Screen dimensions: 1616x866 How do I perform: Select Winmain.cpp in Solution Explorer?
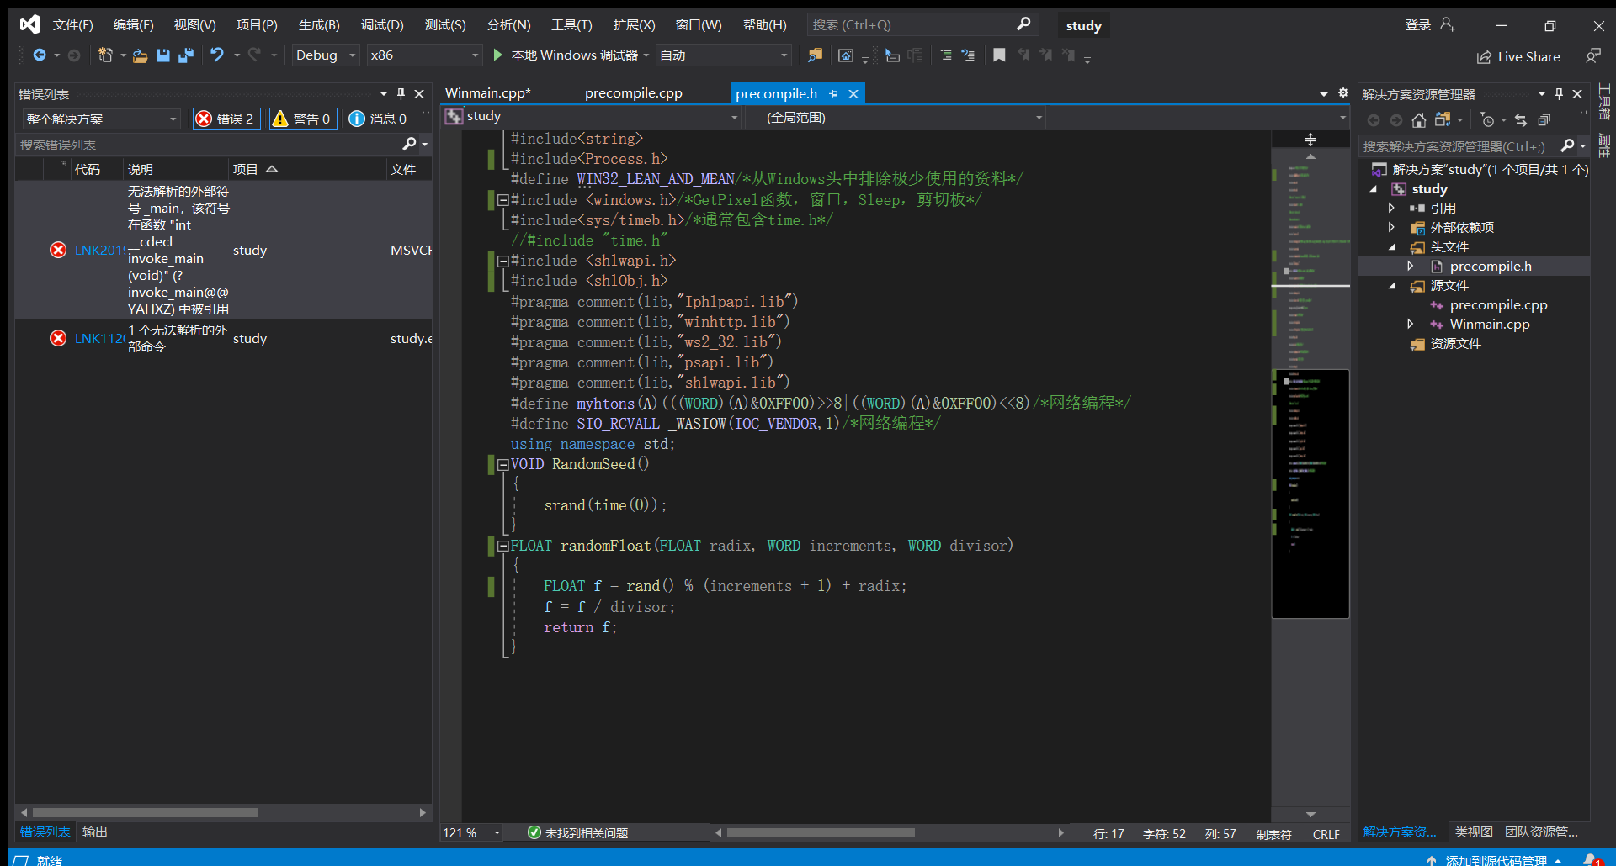(x=1490, y=325)
